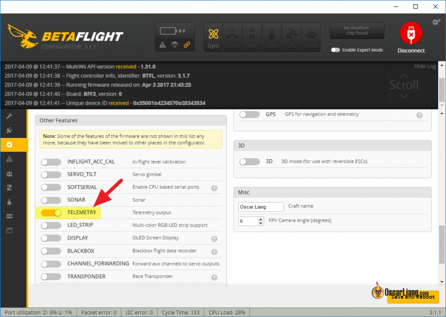446x317 pixels.
Task: Click the Disconnect button
Action: coord(411,38)
